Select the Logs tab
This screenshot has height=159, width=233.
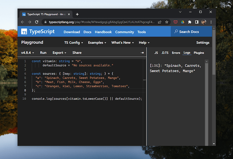[187, 53]
